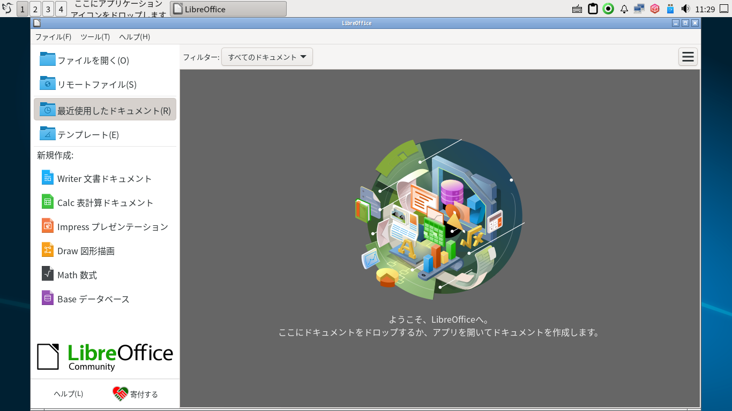Open the ヘルプ(H) menu in menu bar
This screenshot has height=411, width=732.
click(x=135, y=37)
